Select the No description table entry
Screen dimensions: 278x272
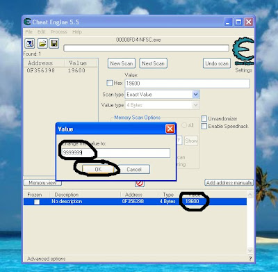[x=67, y=201]
